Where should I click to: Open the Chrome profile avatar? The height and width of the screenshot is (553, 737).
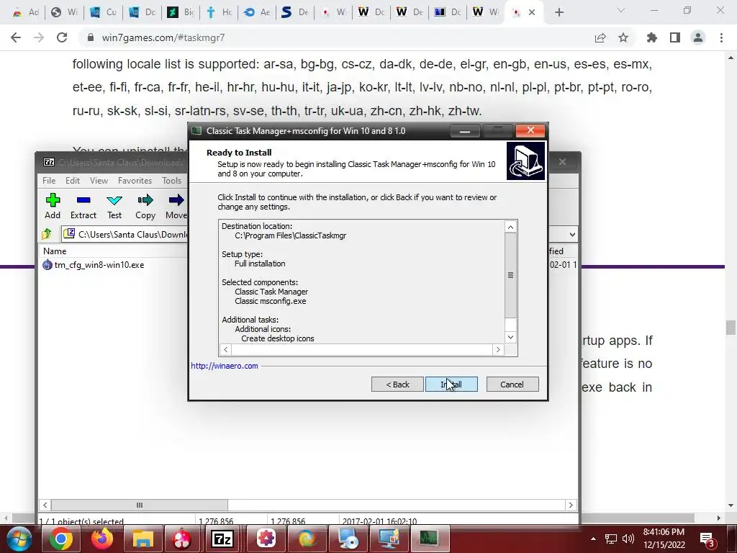[x=698, y=37]
